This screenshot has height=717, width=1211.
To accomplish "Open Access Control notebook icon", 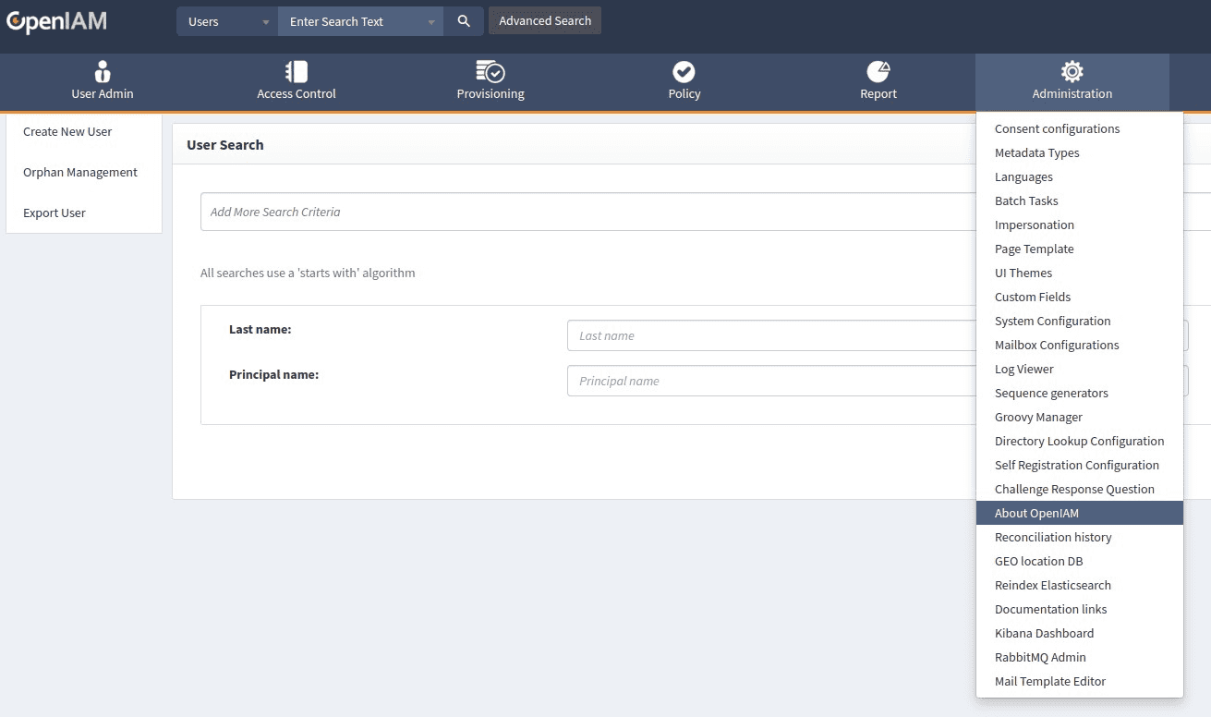I will 296,72.
